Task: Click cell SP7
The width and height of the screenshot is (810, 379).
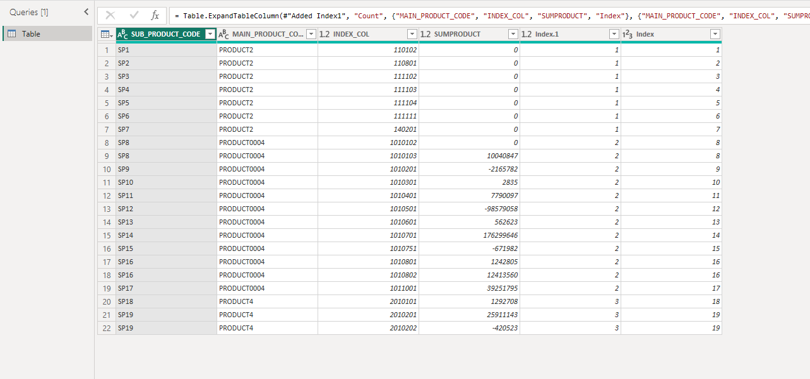Action: coord(166,129)
